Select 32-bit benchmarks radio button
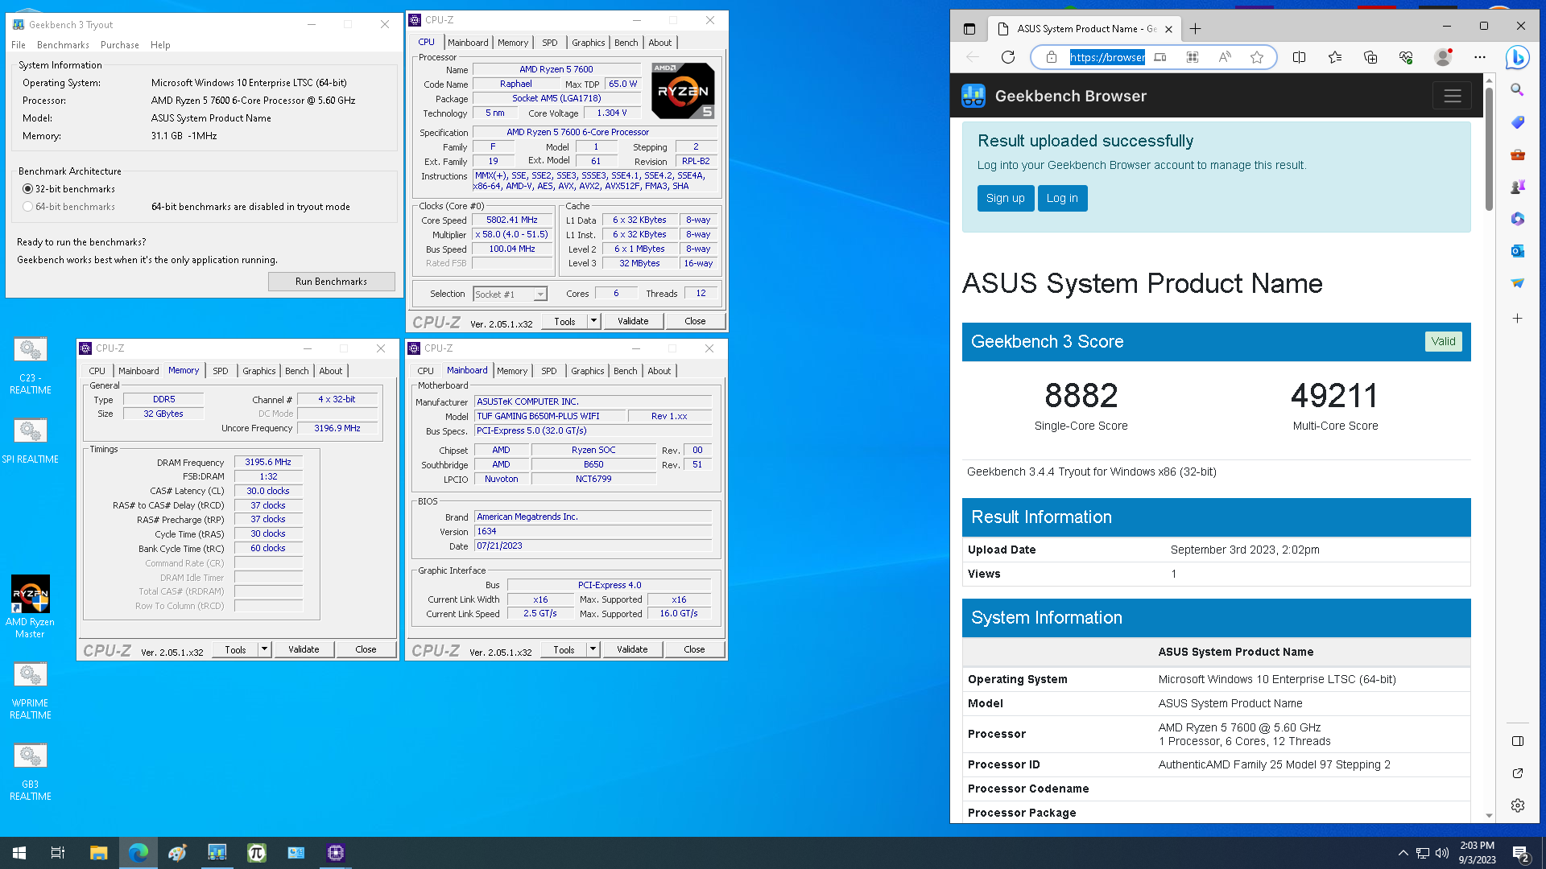Viewport: 1546px width, 869px height. [x=28, y=189]
